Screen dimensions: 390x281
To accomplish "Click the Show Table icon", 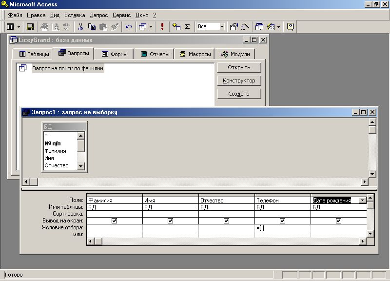I will pyautogui.click(x=176, y=27).
